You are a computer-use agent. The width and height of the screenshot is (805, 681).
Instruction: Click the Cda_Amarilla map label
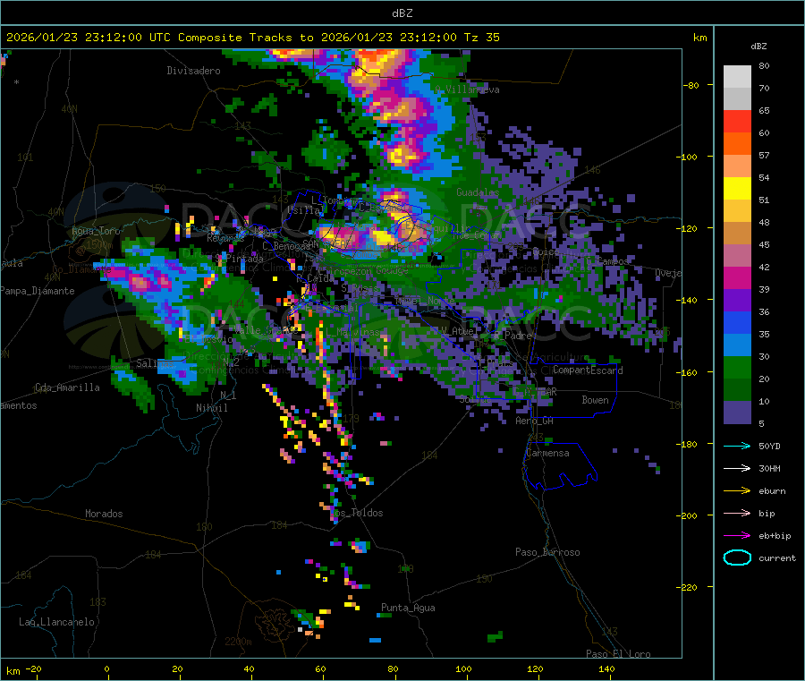pyautogui.click(x=67, y=387)
